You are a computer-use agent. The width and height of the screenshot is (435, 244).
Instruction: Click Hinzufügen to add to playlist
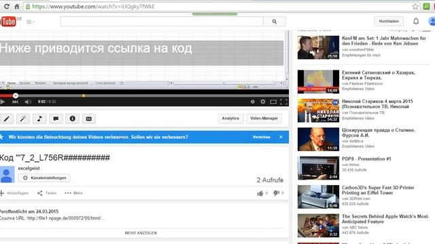(x=14, y=193)
